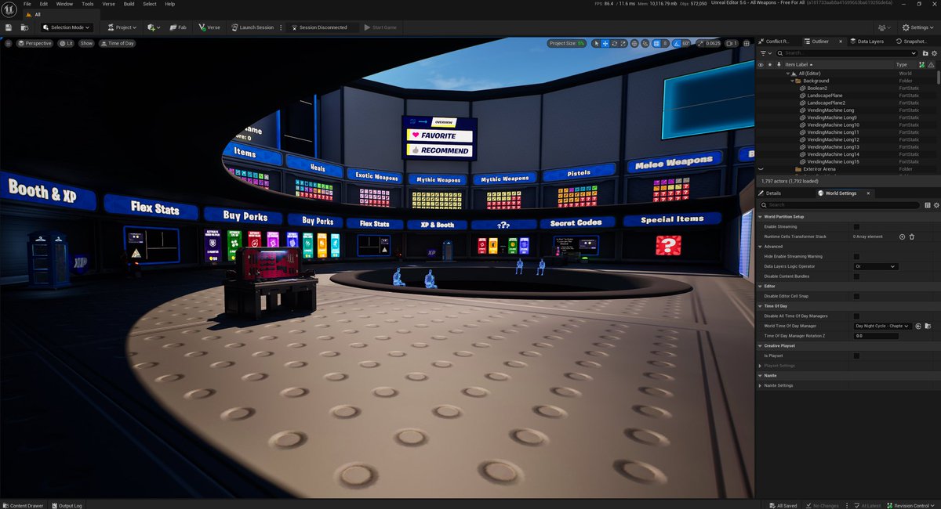
Task: Toggle Enable Streaming checkbox
Action: 856,226
